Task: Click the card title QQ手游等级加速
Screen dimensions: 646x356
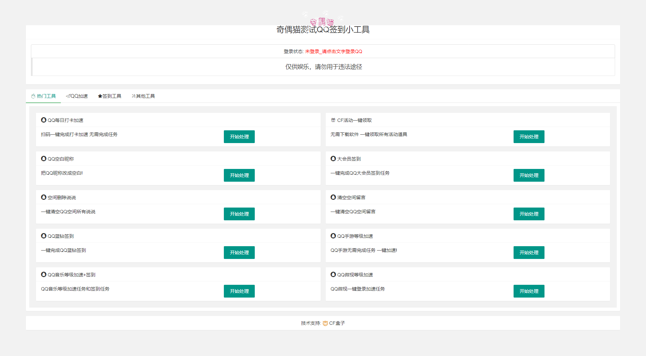Action: [355, 236]
